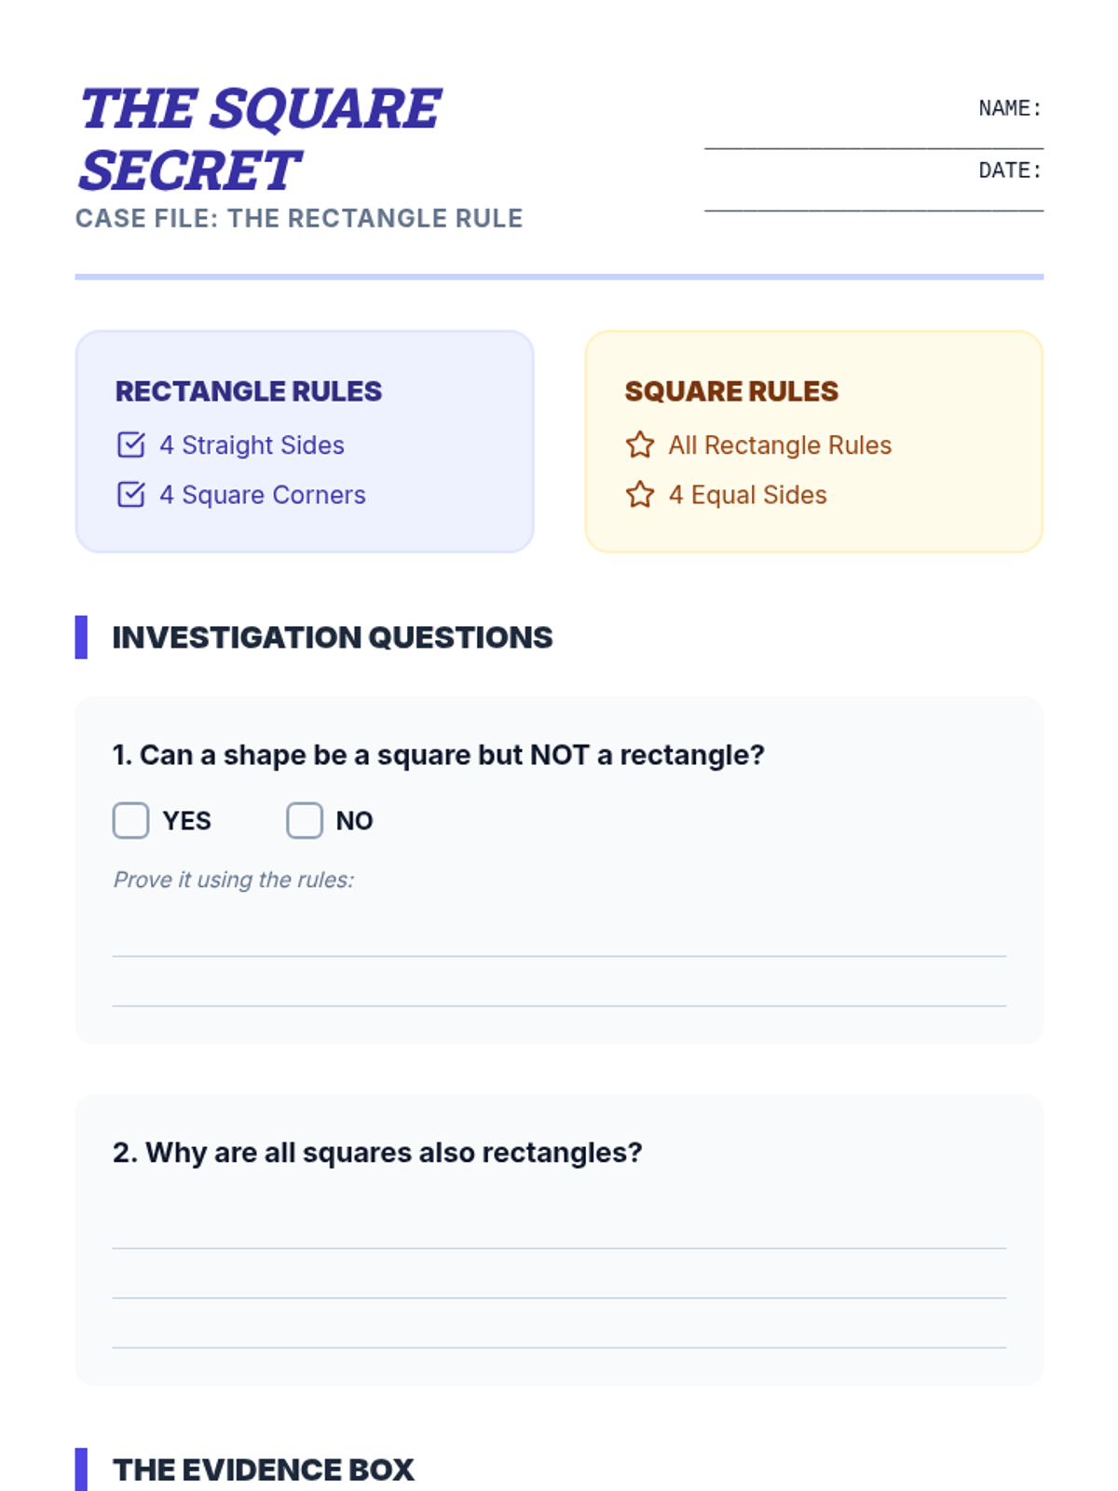The height and width of the screenshot is (1491, 1118).
Task: Click the NAME input line
Action: tap(874, 135)
